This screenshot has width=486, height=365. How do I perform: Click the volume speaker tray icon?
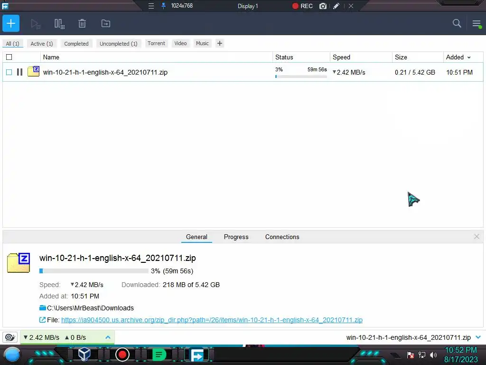coord(433,355)
